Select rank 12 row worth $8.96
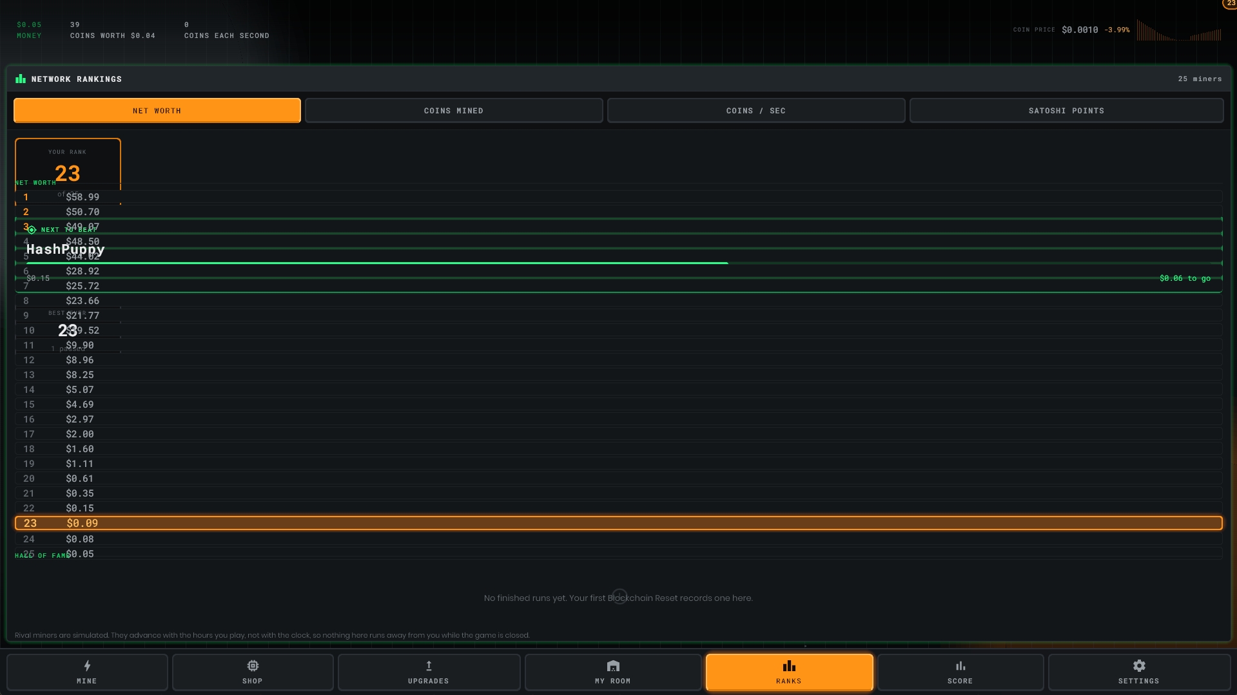 [619, 360]
